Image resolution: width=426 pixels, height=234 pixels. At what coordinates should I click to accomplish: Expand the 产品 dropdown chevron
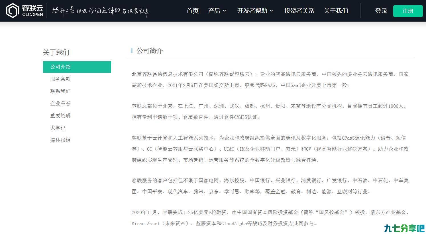tap(225, 11)
